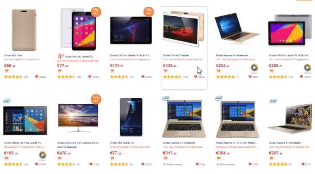
Task: Open the Onda Xiaoma 41 Notebook title link
Action: [x=232, y=55]
